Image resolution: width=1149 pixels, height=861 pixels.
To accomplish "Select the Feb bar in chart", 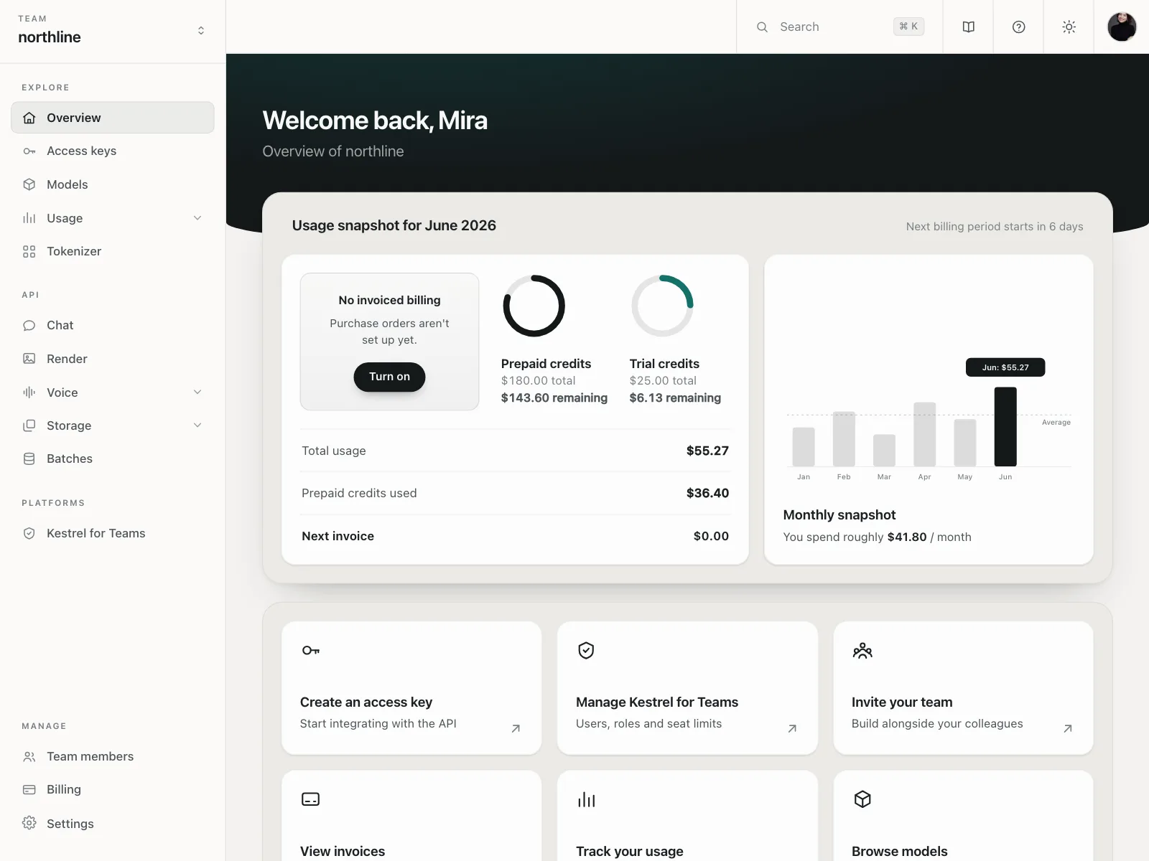I will (844, 438).
